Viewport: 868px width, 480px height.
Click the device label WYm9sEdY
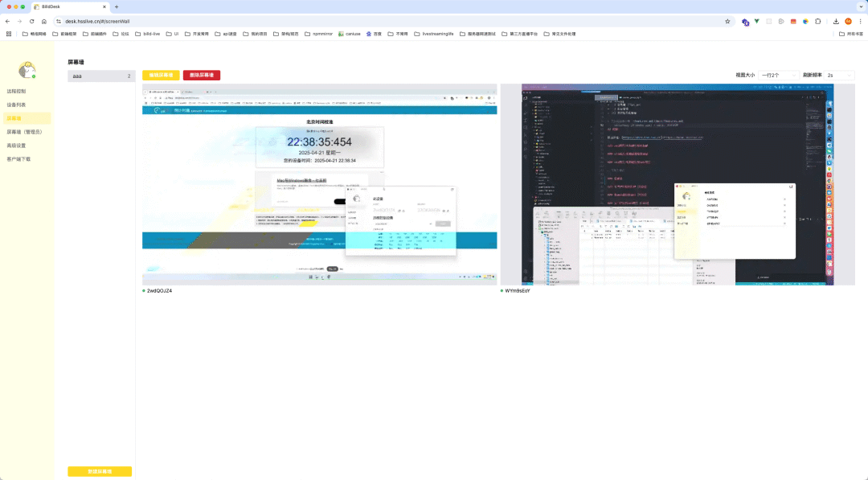coord(518,291)
